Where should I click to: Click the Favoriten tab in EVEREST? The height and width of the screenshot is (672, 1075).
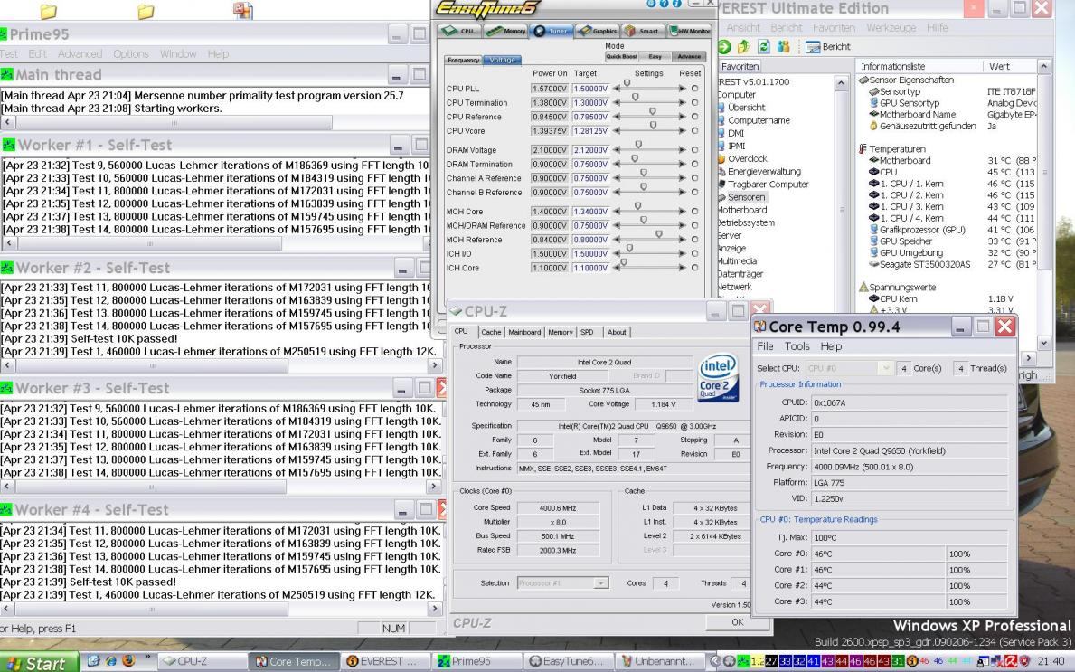[740, 67]
